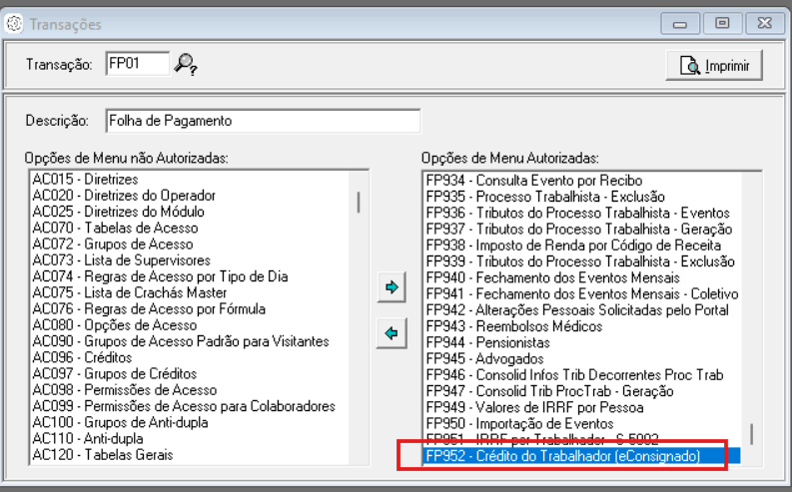Select AC074 - Regras de Acesso por Tipo de Dia
Screen dimensions: 792x492
click(160, 276)
